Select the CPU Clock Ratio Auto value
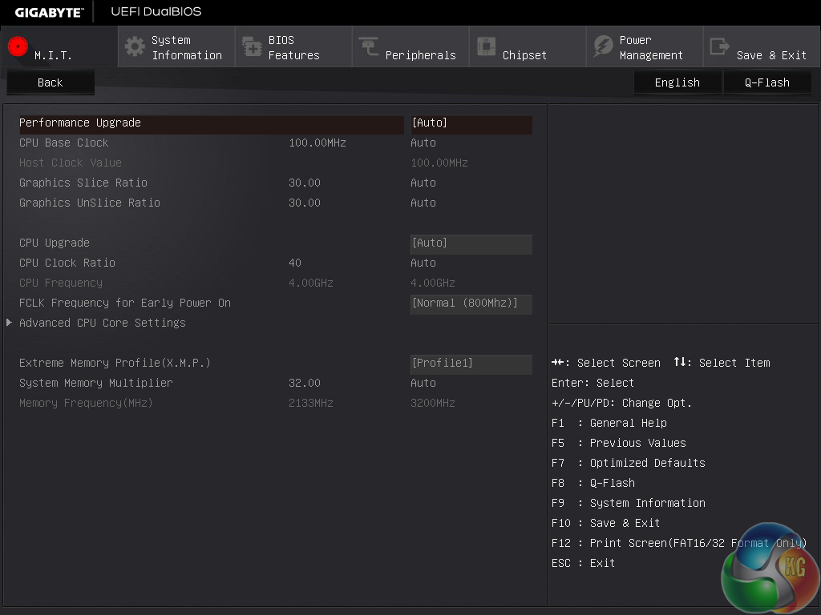 pyautogui.click(x=423, y=263)
